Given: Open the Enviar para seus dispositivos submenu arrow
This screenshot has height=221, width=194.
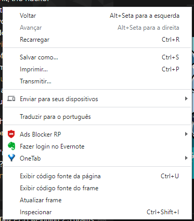Looking at the screenshot, I should pos(186,99).
